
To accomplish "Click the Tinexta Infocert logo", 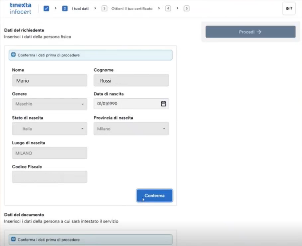I will (20, 8).
